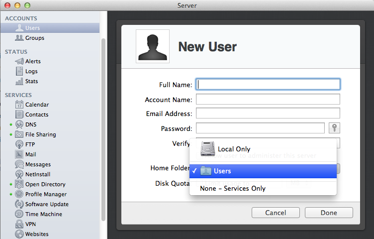This screenshot has height=239, width=374.
Task: Open Mail service icon
Action: click(19, 154)
